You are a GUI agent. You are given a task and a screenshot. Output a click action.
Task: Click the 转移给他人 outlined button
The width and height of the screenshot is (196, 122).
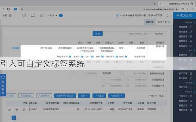coord(44,96)
